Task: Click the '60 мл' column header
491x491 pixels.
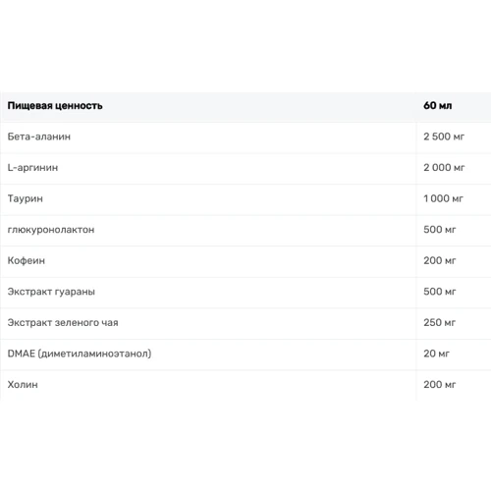Action: point(437,106)
